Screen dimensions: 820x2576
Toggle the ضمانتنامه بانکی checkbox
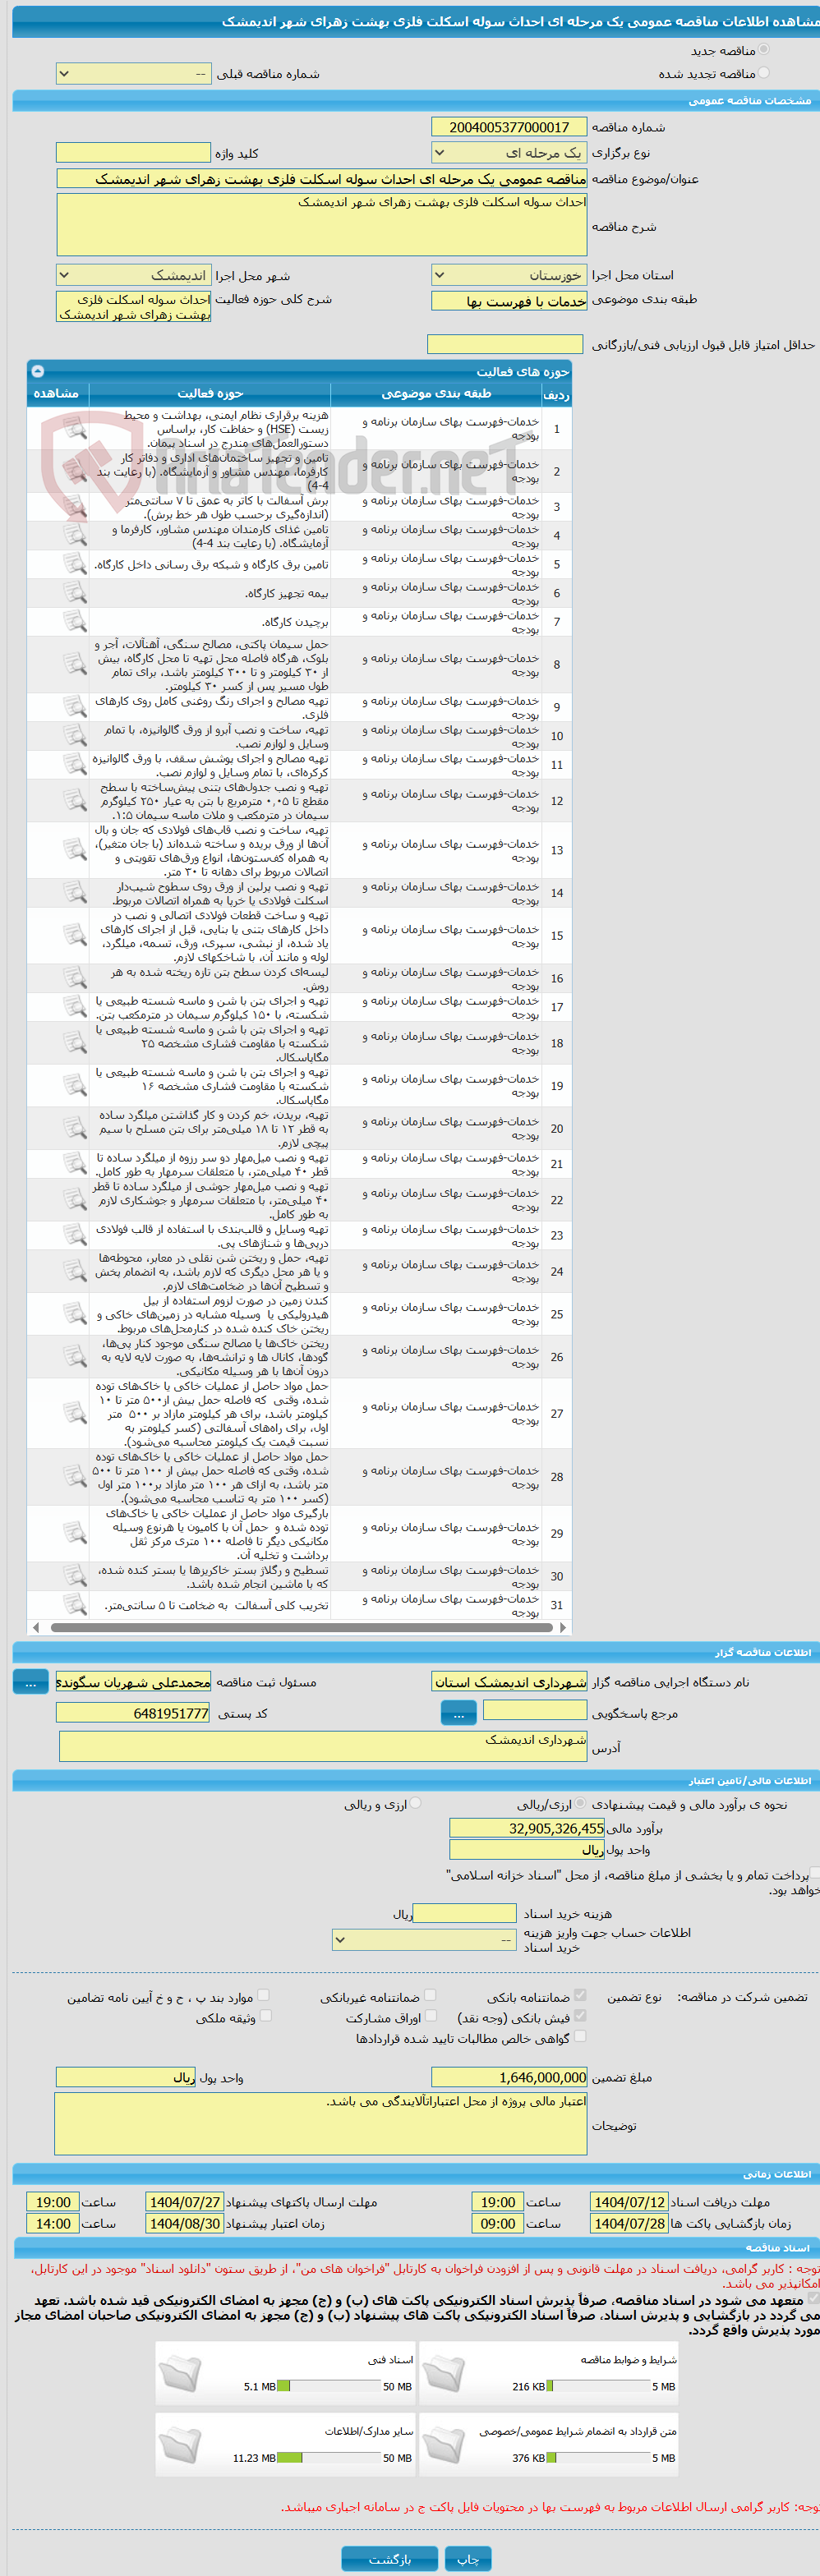tap(580, 1995)
